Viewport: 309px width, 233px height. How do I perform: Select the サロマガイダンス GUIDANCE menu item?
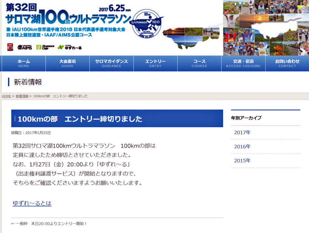click(112, 63)
